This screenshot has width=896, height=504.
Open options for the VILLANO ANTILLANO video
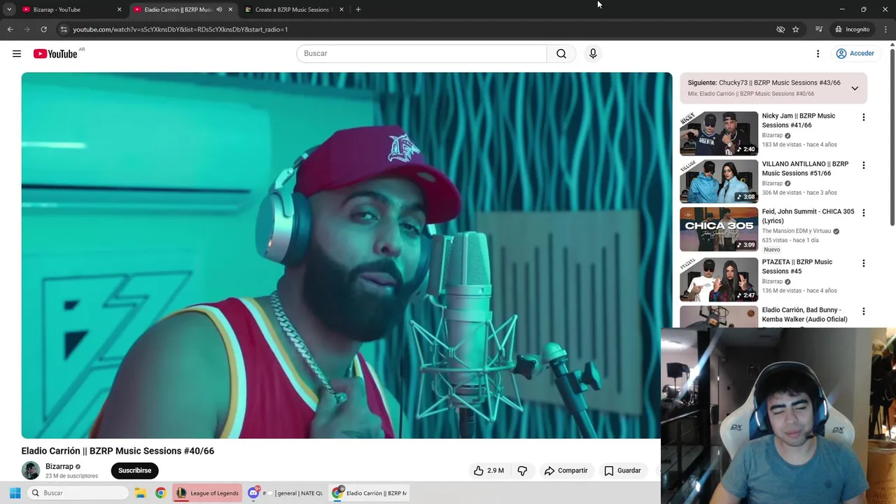[863, 165]
